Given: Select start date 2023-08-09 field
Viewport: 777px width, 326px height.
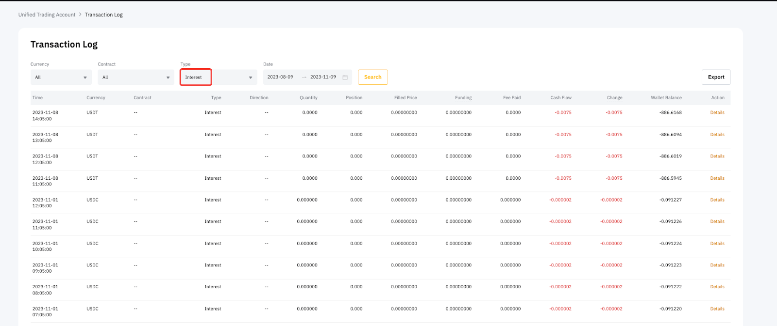Looking at the screenshot, I should (280, 77).
